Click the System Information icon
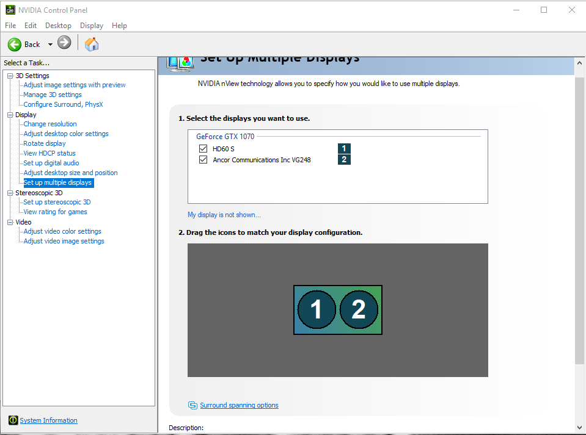 click(13, 420)
